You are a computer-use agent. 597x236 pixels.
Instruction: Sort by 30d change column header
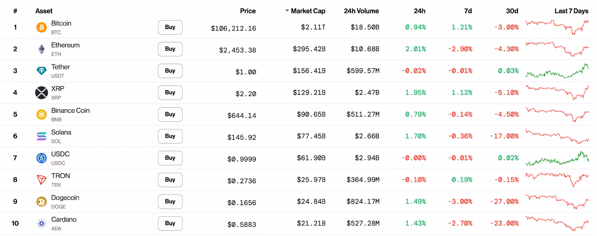pyautogui.click(x=512, y=11)
